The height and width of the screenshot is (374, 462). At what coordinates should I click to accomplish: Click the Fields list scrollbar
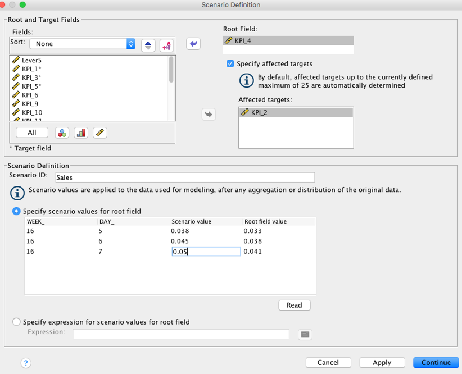pyautogui.click(x=171, y=70)
